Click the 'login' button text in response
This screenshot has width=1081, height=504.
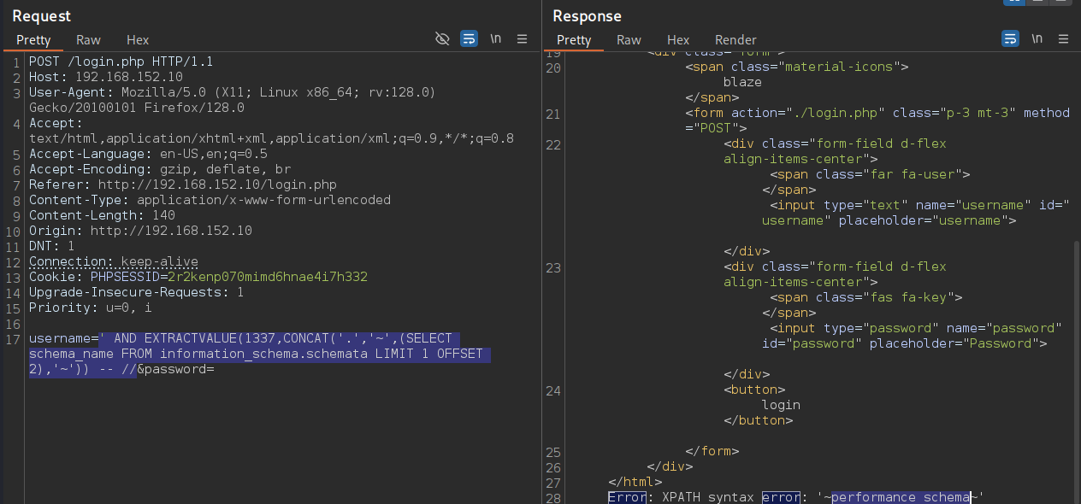[x=781, y=405]
